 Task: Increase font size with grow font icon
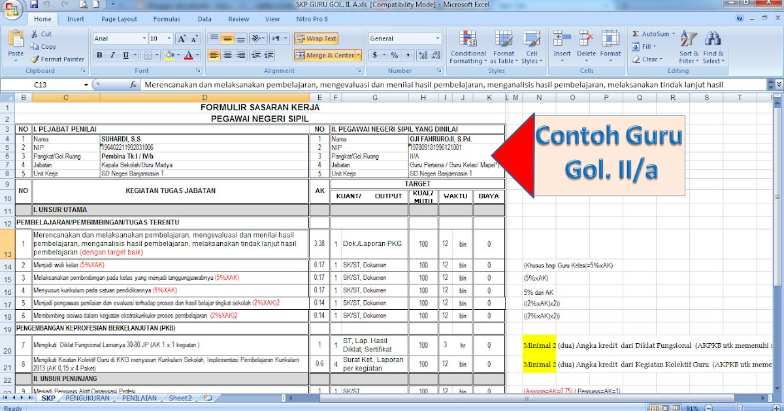[x=182, y=38]
